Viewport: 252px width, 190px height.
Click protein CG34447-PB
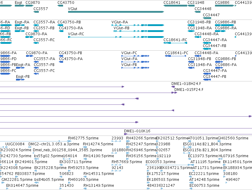(x=207, y=80)
